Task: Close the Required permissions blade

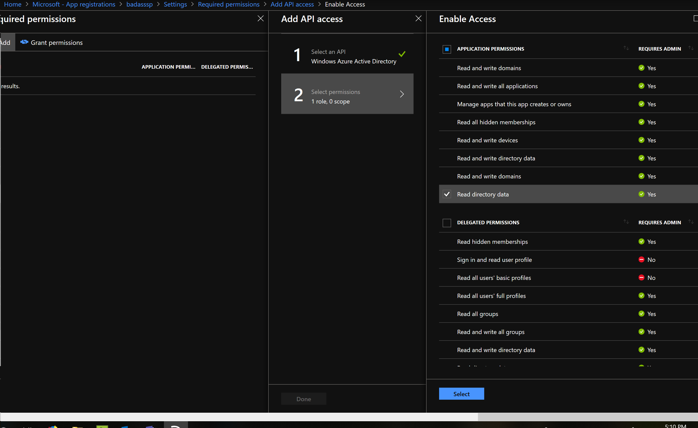Action: [x=261, y=18]
